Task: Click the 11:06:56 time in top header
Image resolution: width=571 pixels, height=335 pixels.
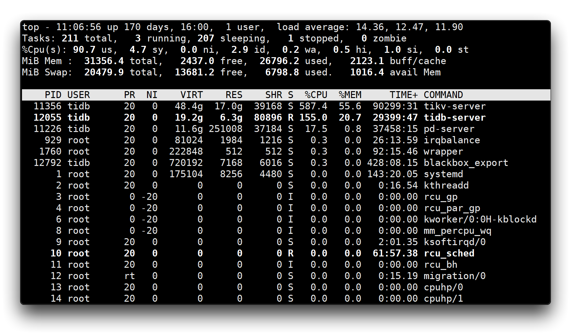Action: (79, 27)
